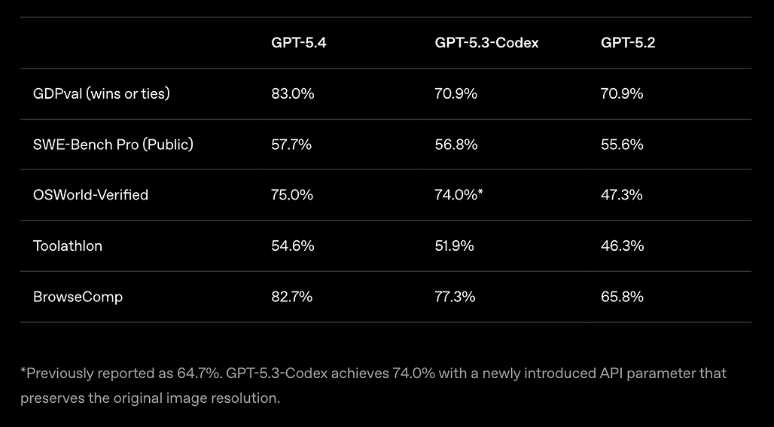Click the GPT-5.4 column header
This screenshot has height=427, width=774.
pos(299,43)
